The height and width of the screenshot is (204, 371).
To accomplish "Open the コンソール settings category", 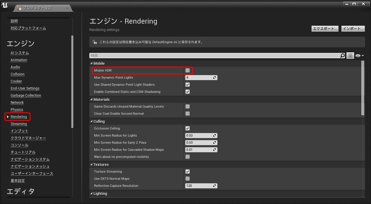I will click(20, 145).
